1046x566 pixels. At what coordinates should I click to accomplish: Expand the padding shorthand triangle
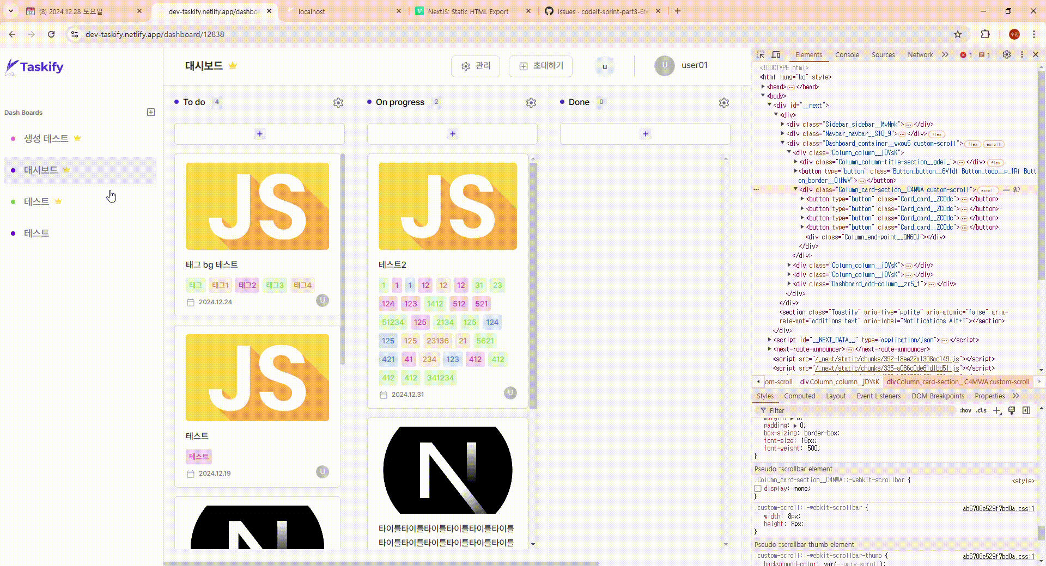pos(795,426)
